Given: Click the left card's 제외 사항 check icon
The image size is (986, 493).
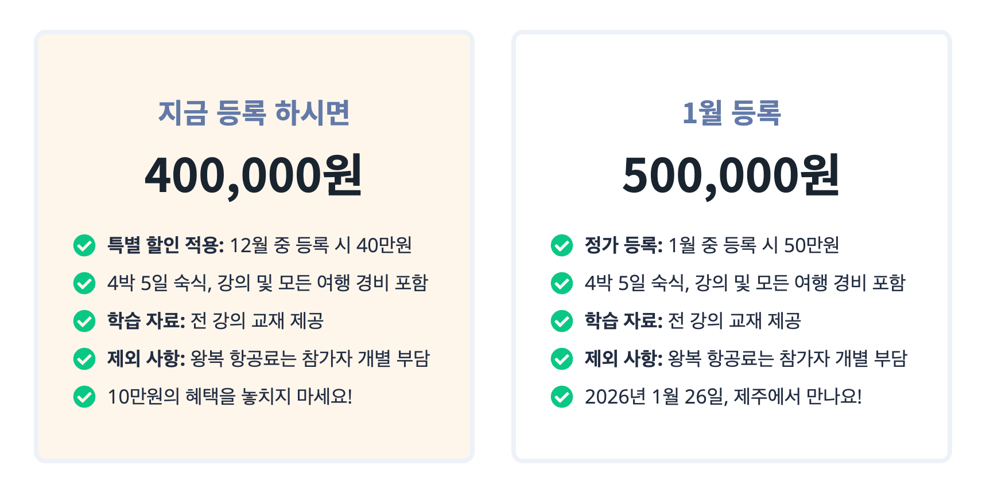Looking at the screenshot, I should tap(84, 359).
